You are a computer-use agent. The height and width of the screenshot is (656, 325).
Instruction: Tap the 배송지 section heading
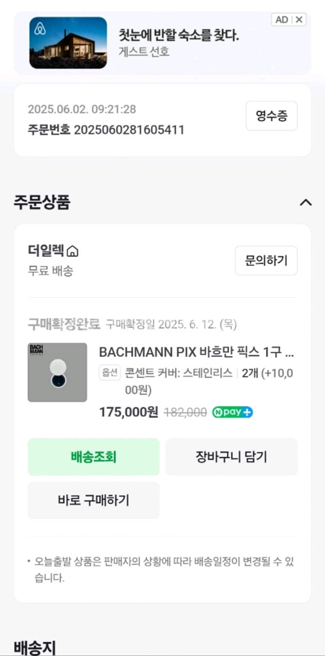click(x=35, y=647)
